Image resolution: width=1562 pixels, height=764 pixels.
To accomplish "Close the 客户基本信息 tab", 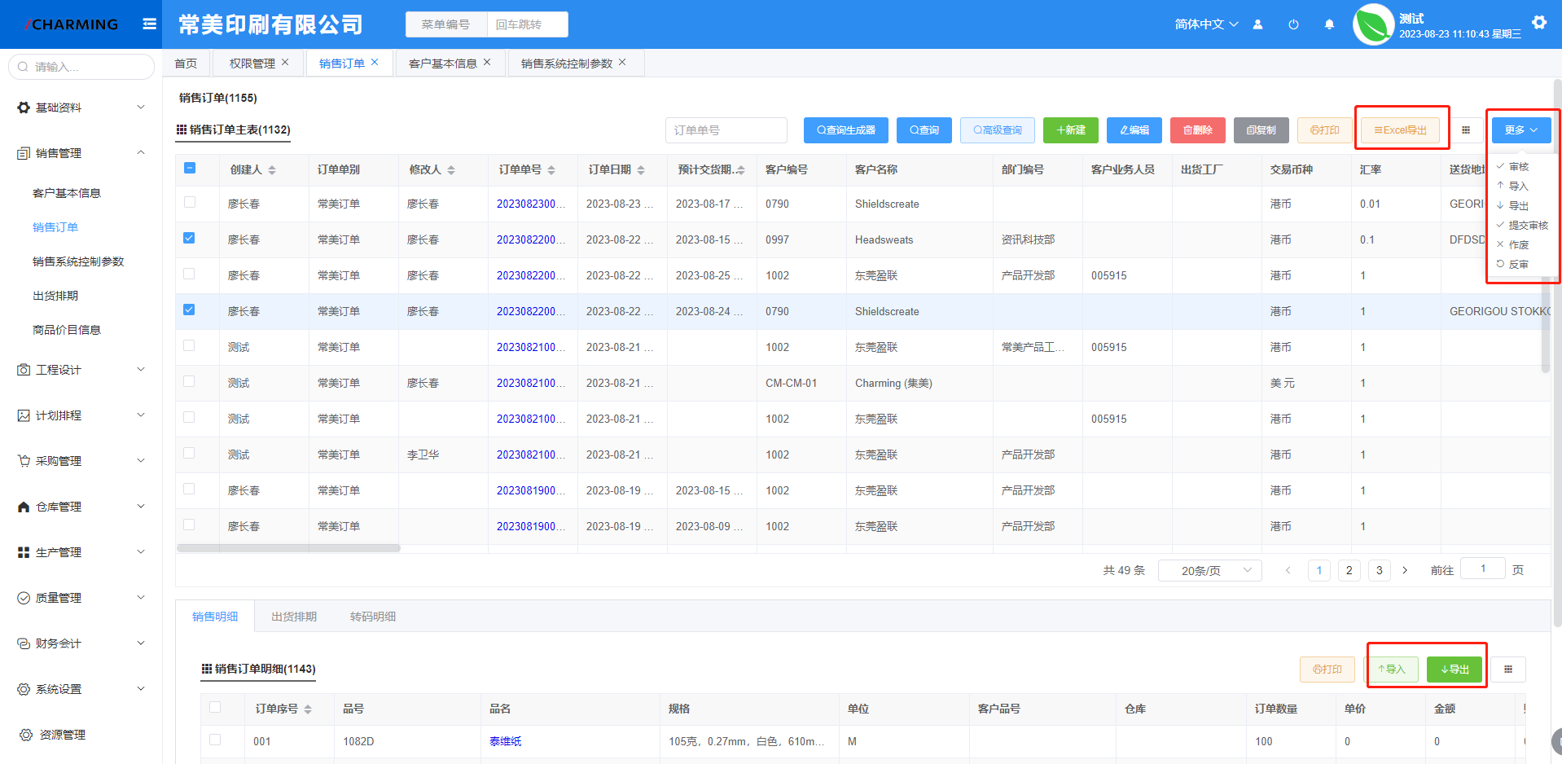I will tap(487, 62).
